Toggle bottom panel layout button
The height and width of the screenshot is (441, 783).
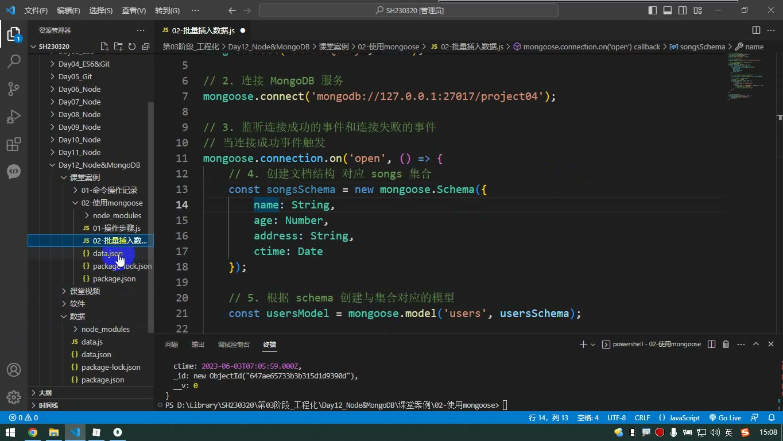(668, 10)
